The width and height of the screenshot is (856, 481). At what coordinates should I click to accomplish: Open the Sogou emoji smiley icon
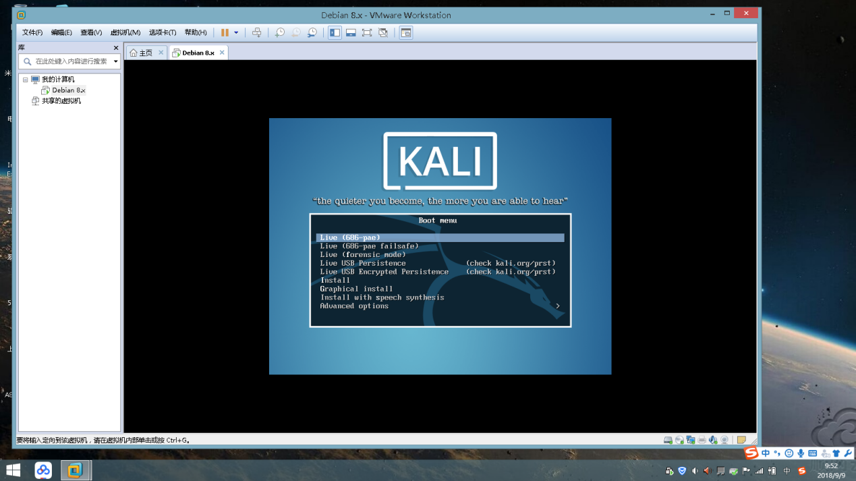pos(789,453)
